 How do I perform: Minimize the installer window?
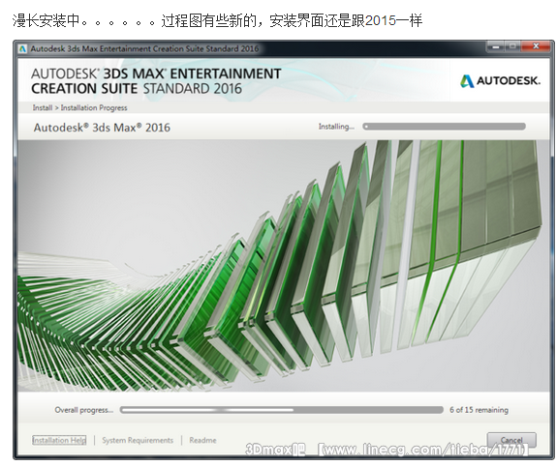pos(495,46)
